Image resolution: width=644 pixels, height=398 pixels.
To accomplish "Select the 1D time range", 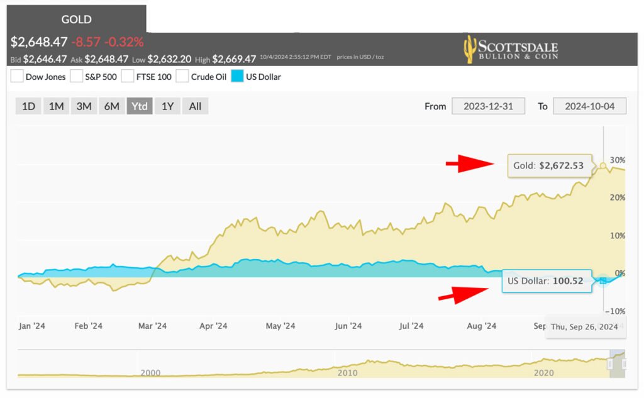I will point(28,106).
